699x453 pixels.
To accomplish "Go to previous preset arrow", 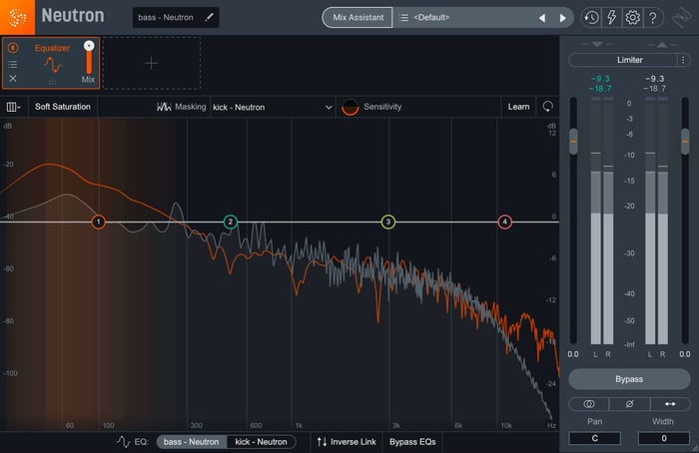I will 542,18.
